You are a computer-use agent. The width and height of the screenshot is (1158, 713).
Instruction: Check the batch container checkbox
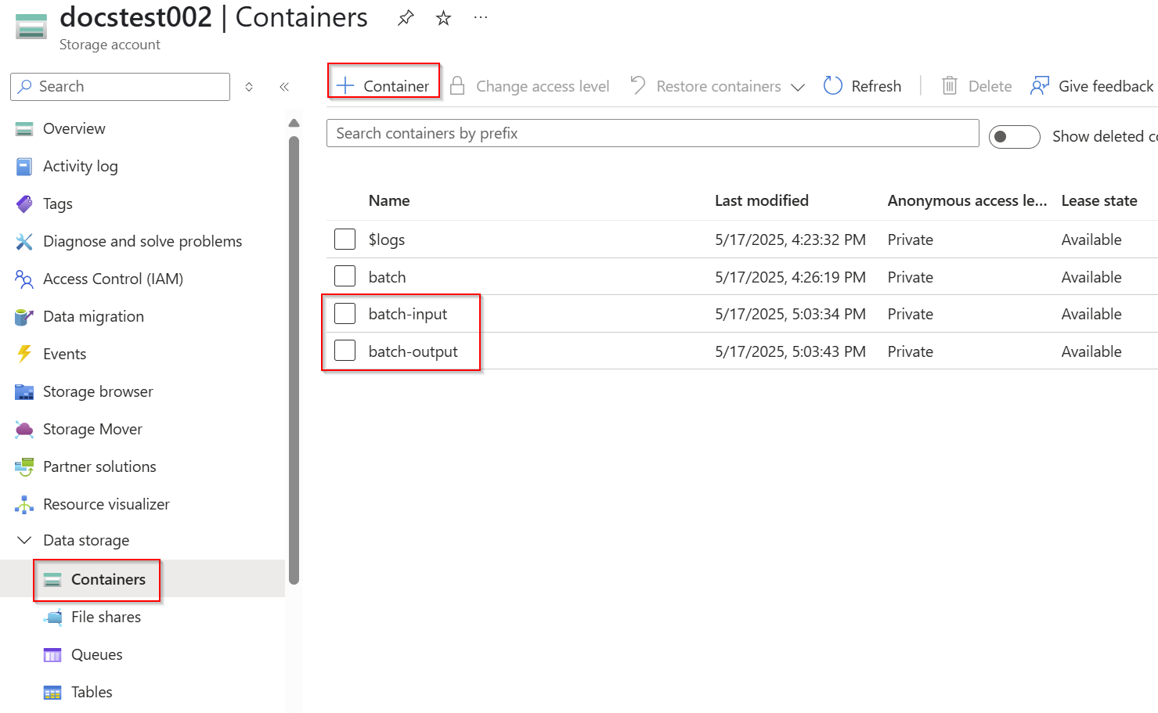345,276
